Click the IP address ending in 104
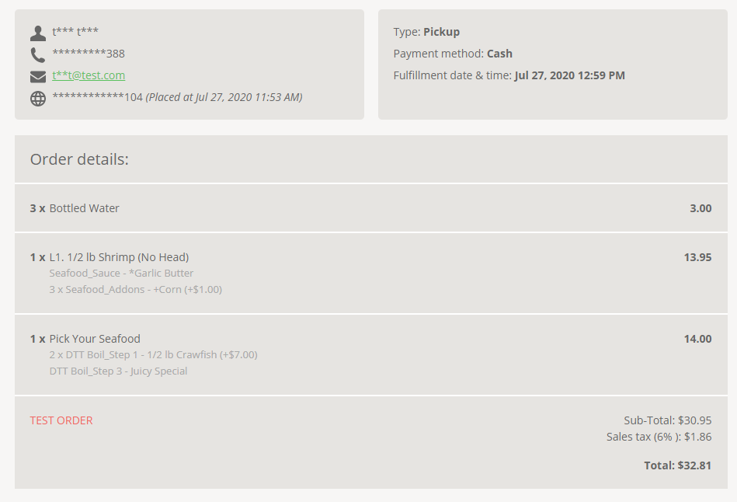This screenshot has width=737, height=502. click(x=97, y=97)
